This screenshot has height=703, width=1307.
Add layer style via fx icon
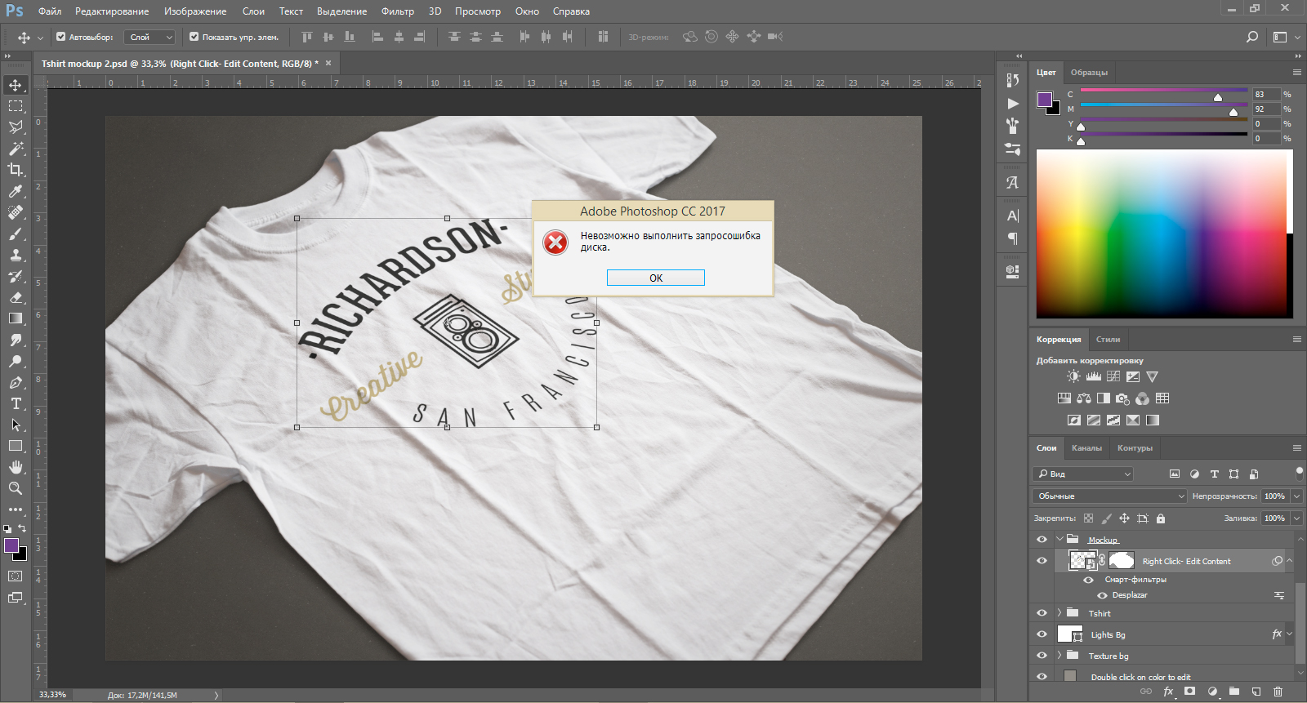(1168, 692)
